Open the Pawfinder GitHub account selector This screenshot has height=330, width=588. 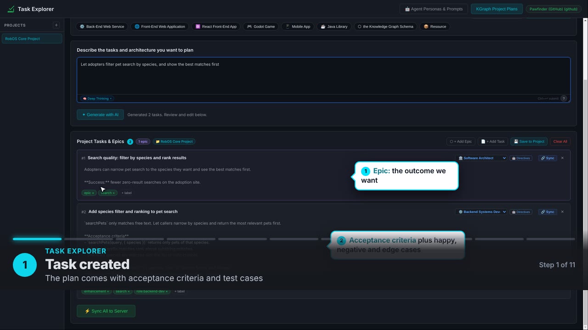pyautogui.click(x=553, y=9)
